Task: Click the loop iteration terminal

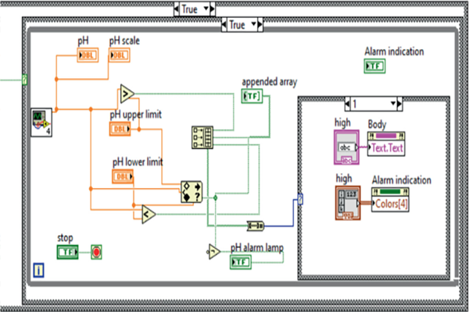Action: [x=38, y=271]
